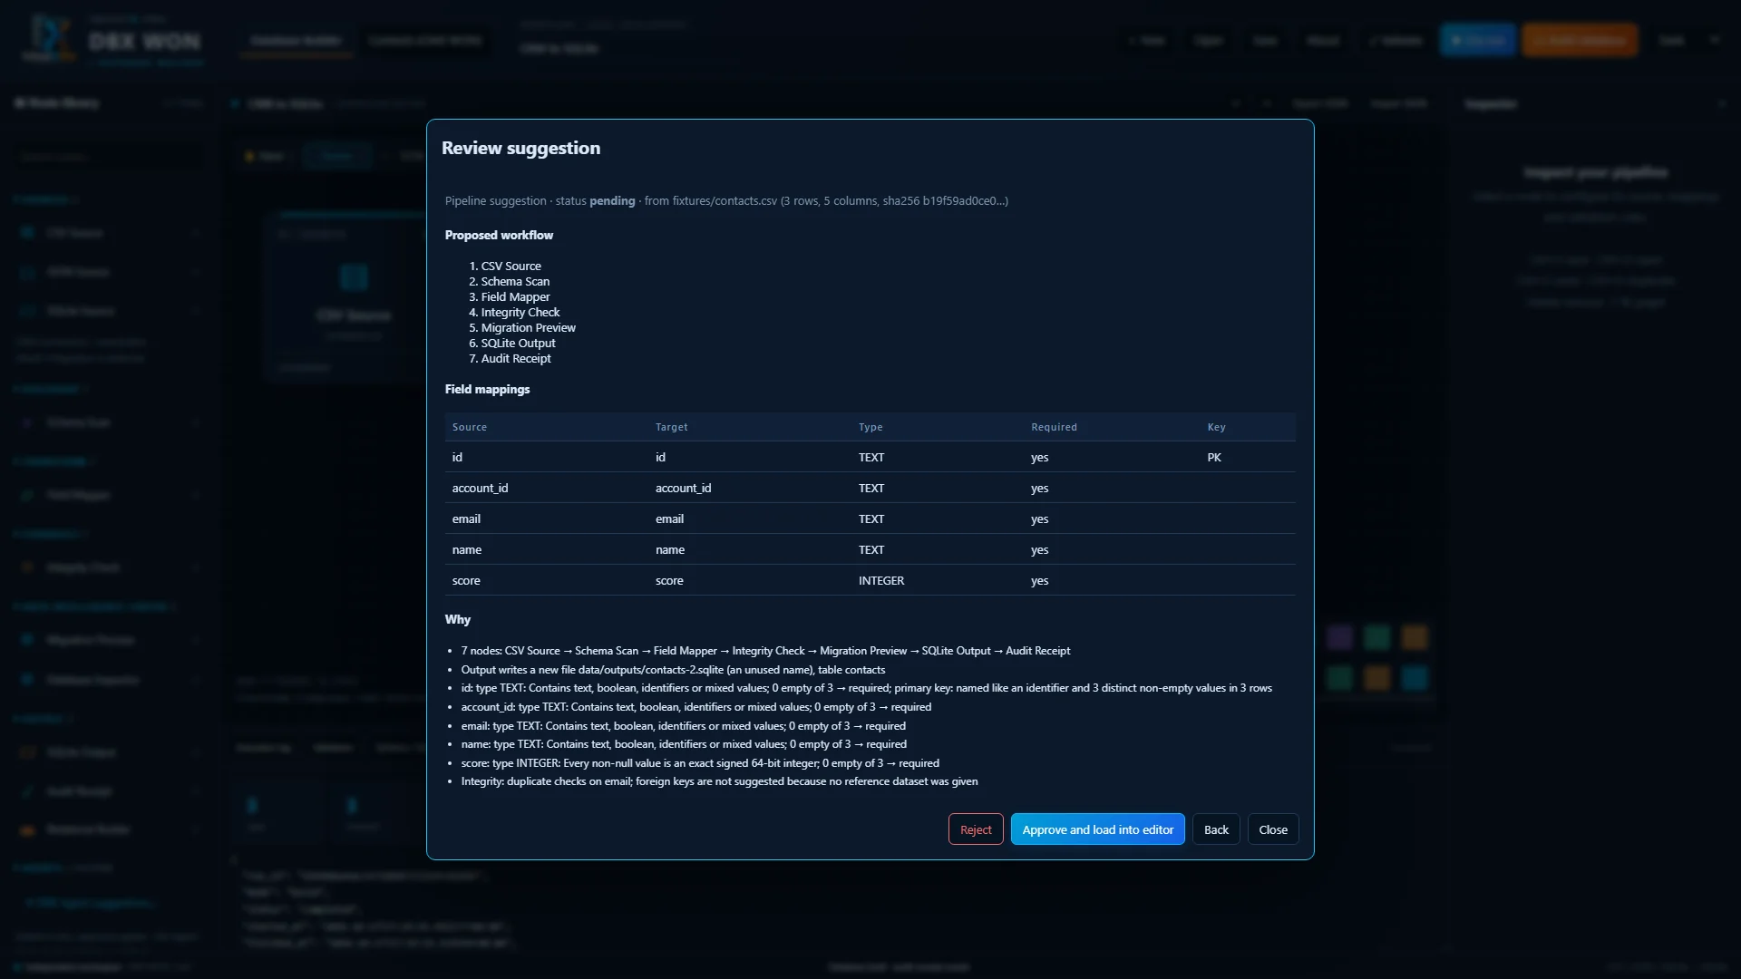
Task: Click the blue run button in top bar
Action: (x=1478, y=40)
